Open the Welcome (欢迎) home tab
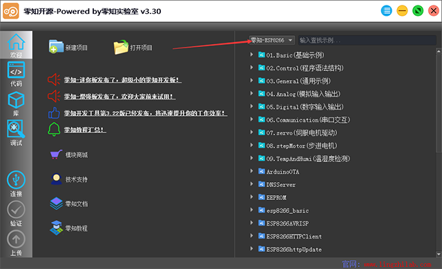Image resolution: width=442 pixels, height=269 pixels. (16, 45)
